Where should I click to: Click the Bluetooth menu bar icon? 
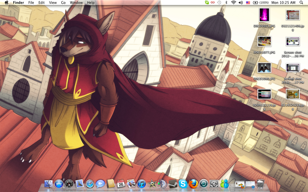pyautogui.click(x=226, y=2)
